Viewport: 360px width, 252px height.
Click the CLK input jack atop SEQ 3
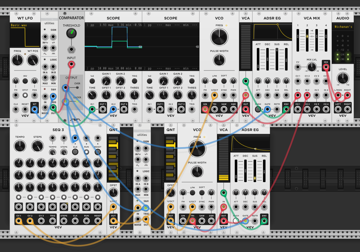tap(75, 138)
